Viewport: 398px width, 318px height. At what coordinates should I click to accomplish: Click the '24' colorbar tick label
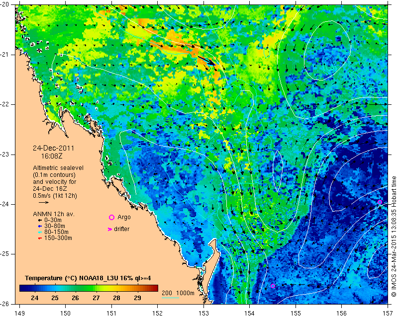(34, 298)
